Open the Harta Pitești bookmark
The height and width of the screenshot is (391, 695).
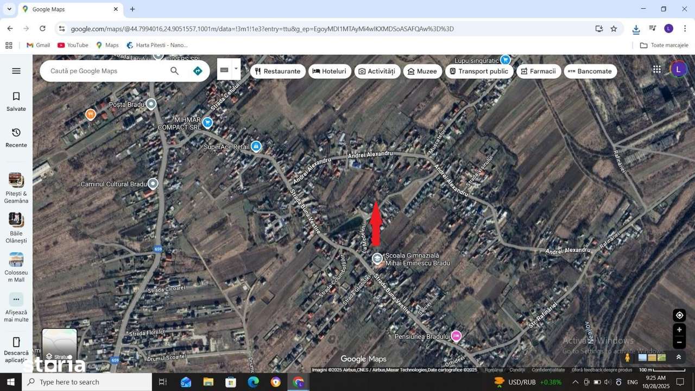[156, 45]
